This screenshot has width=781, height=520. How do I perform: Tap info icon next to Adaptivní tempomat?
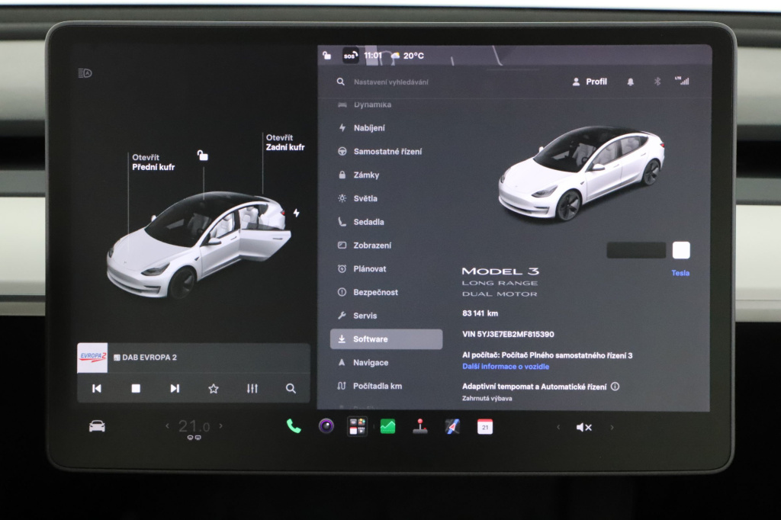[x=615, y=386]
